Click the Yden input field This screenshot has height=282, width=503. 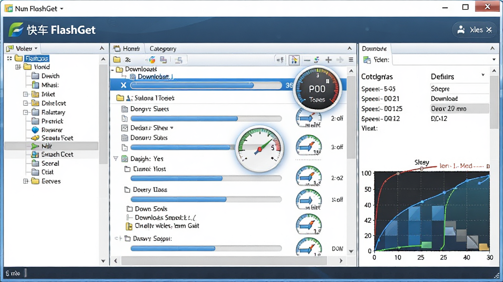(x=442, y=60)
